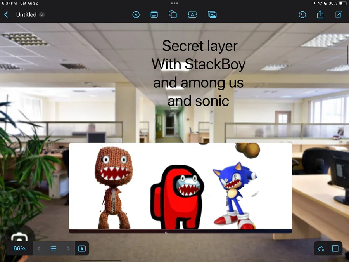Viewport: 349px width, 262px height.
Task: Select the blue Sonic character
Action: click(x=235, y=196)
